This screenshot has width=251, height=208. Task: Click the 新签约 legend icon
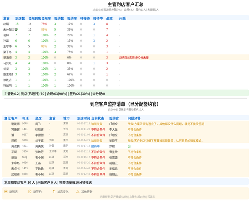(x=30, y=191)
